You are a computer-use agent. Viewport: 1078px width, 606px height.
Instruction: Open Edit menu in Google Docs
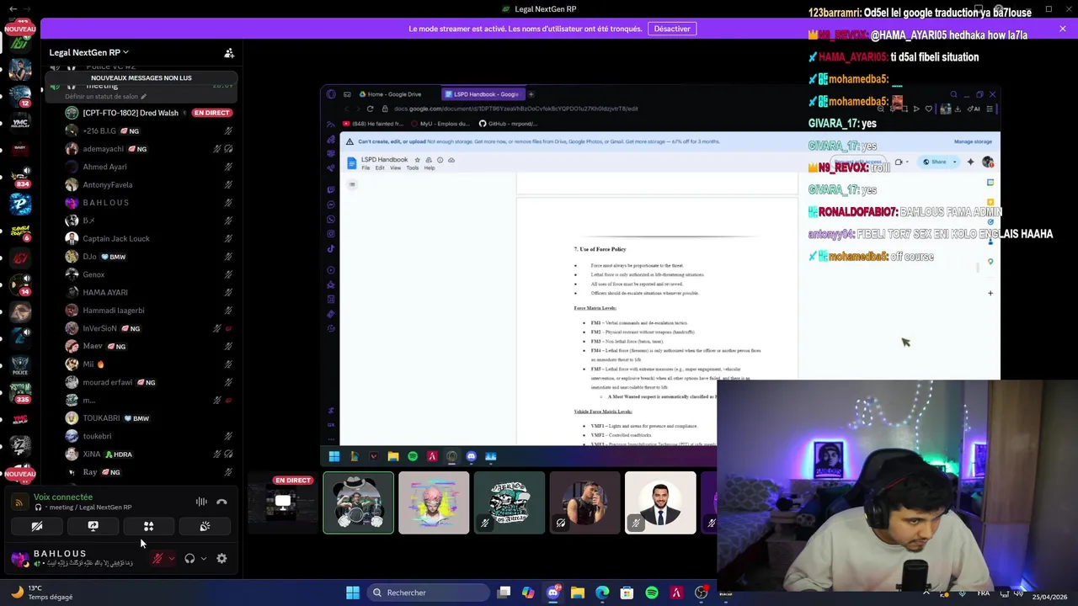coord(380,168)
